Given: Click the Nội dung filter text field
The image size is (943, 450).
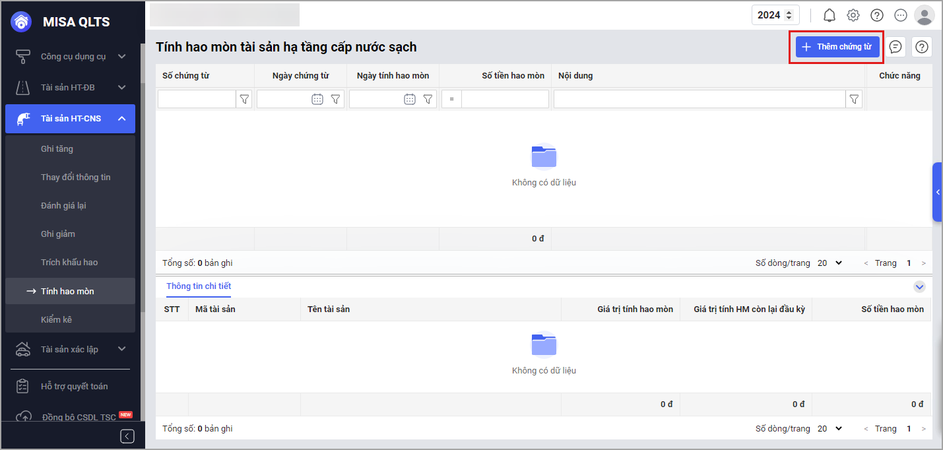Looking at the screenshot, I should (699, 99).
